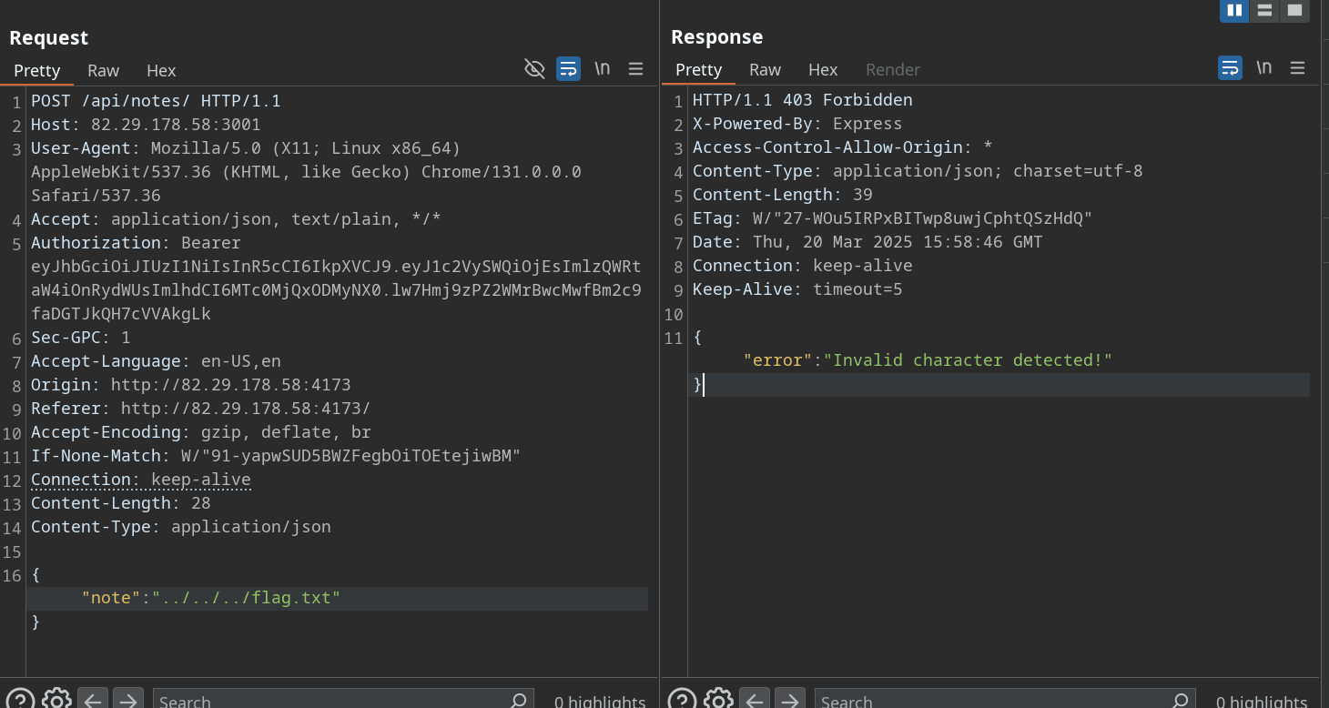Toggle Request line wrap icon
Image resolution: width=1329 pixels, height=708 pixels.
[x=568, y=69]
